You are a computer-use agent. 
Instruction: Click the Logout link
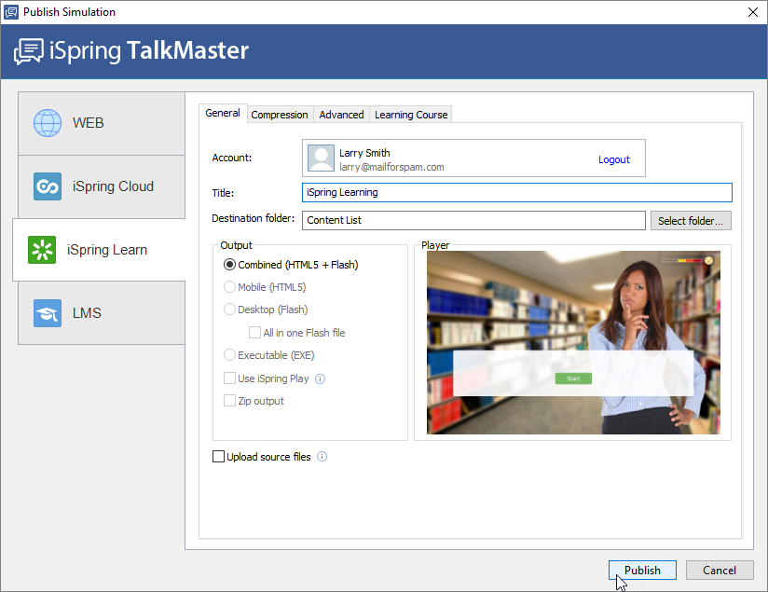click(x=614, y=159)
